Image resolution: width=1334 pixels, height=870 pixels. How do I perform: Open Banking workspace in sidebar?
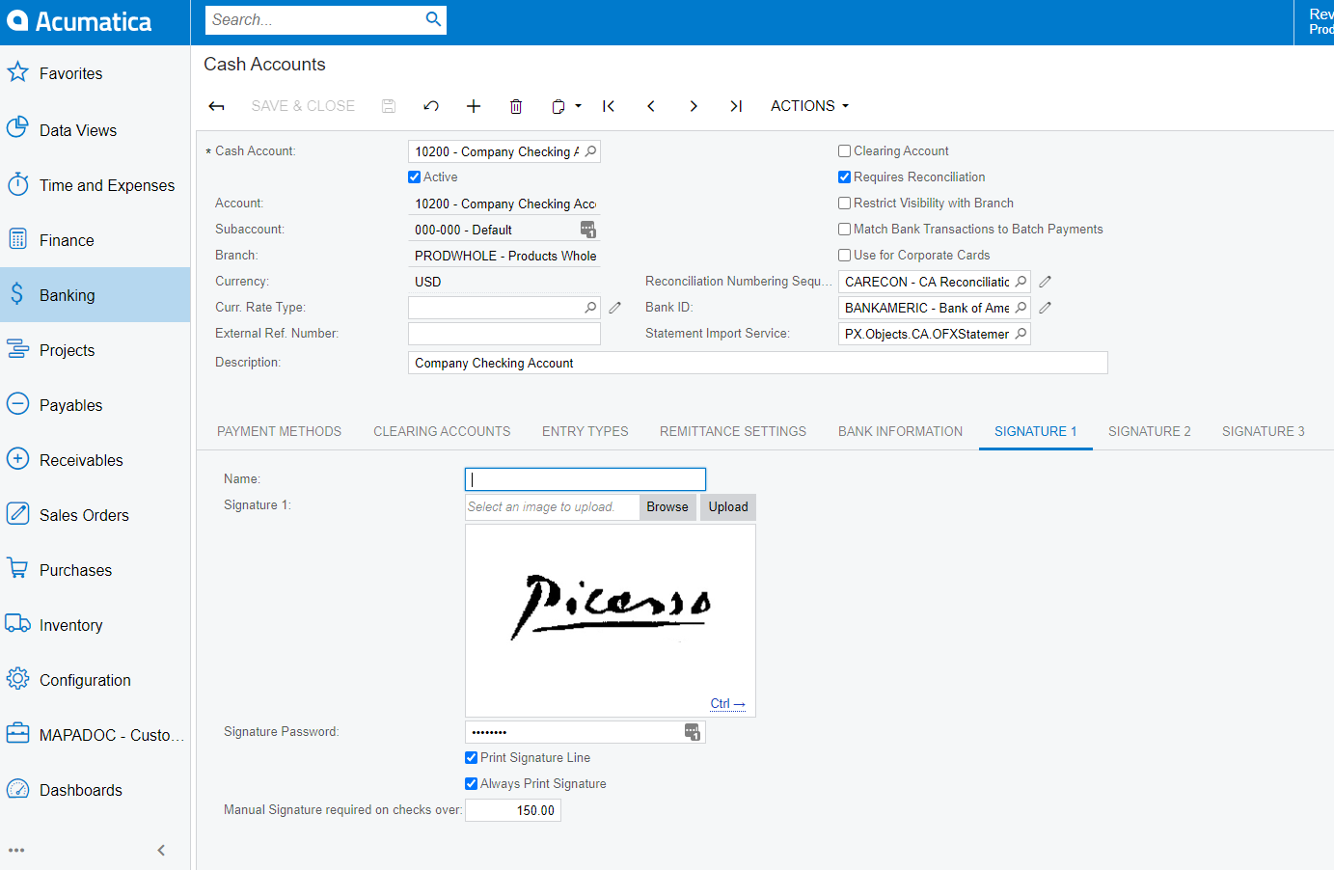click(x=95, y=295)
